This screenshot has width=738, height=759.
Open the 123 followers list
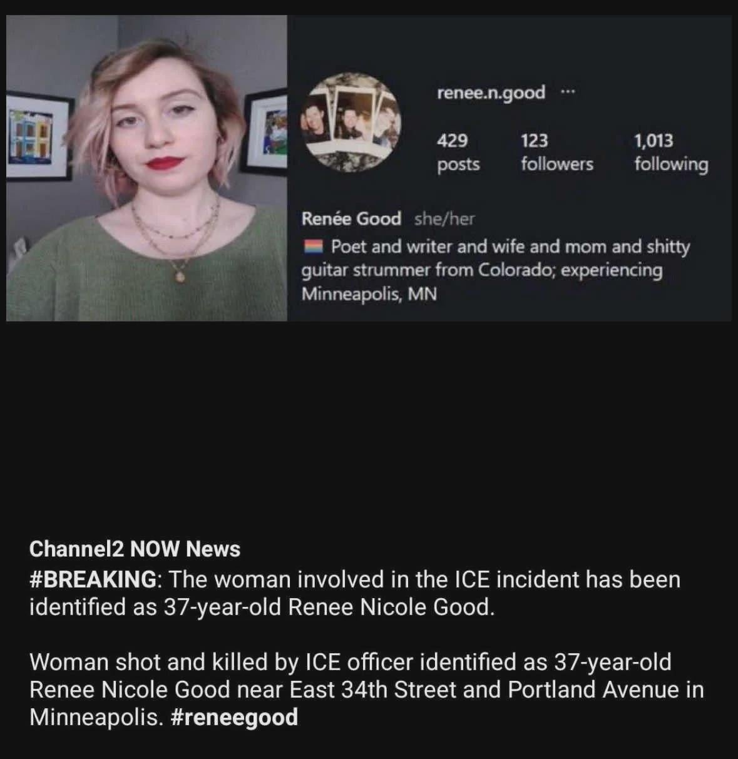click(557, 152)
